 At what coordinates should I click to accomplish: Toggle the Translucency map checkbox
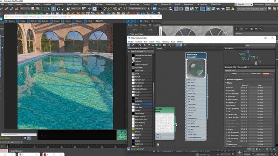226,114
